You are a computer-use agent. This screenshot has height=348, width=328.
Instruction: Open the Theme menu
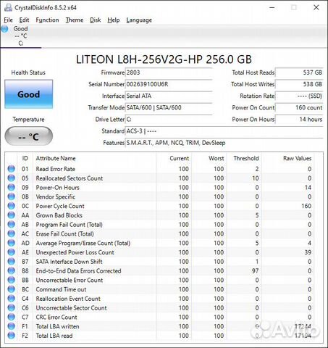coord(75,20)
